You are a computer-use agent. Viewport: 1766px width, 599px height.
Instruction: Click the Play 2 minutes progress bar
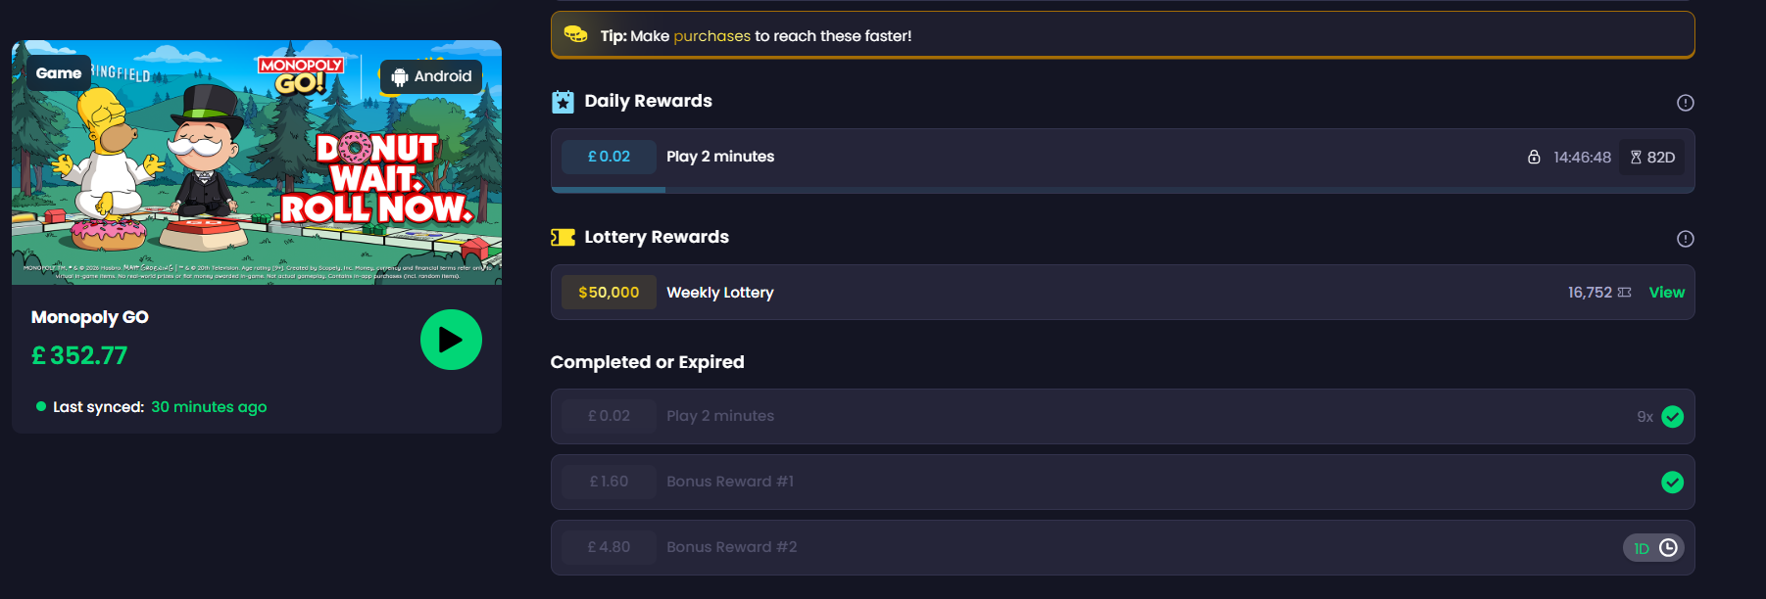pos(1122,190)
